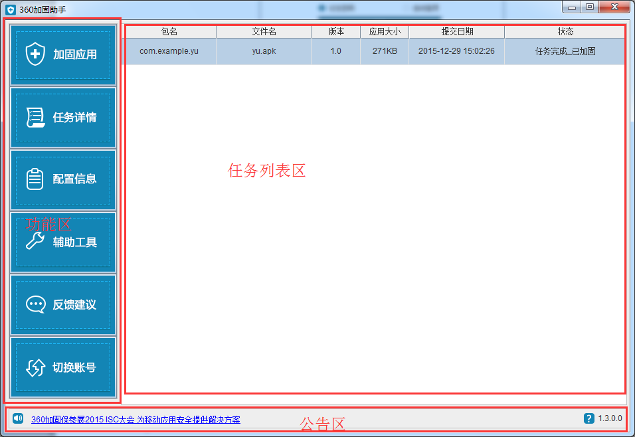Click the swap arrows icon on 切换账号
This screenshot has width=635, height=437.
click(x=36, y=367)
